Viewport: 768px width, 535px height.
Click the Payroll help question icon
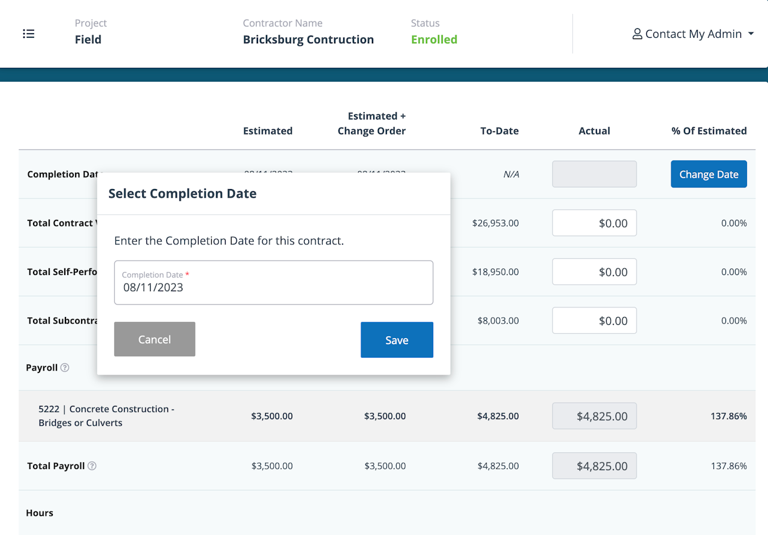coord(65,367)
